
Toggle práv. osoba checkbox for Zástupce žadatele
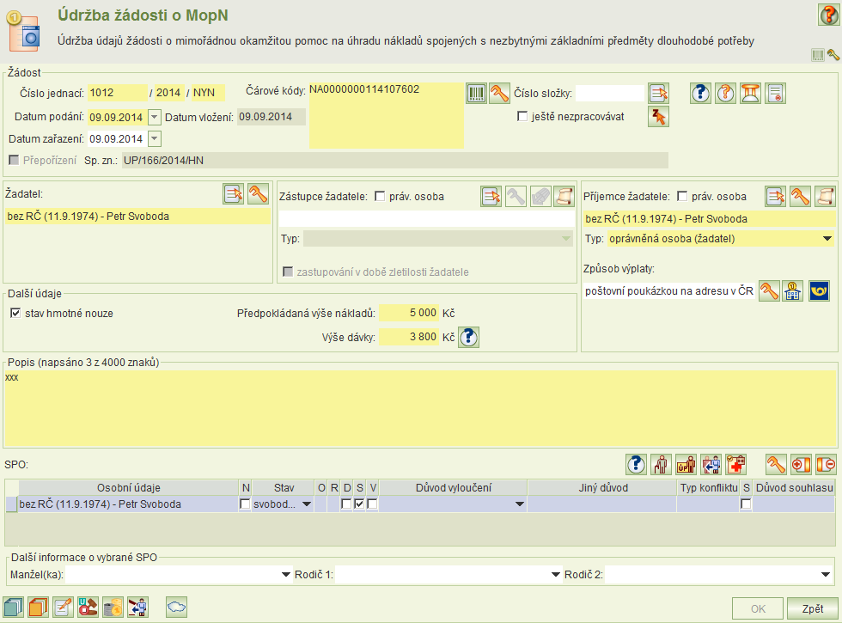pos(380,196)
